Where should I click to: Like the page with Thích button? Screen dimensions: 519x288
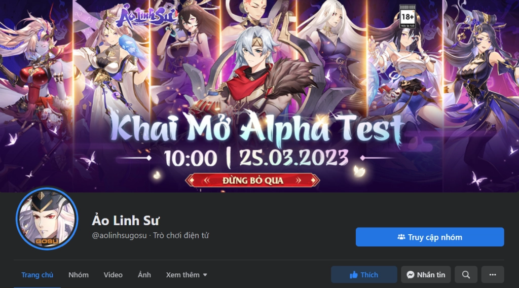[x=364, y=275]
